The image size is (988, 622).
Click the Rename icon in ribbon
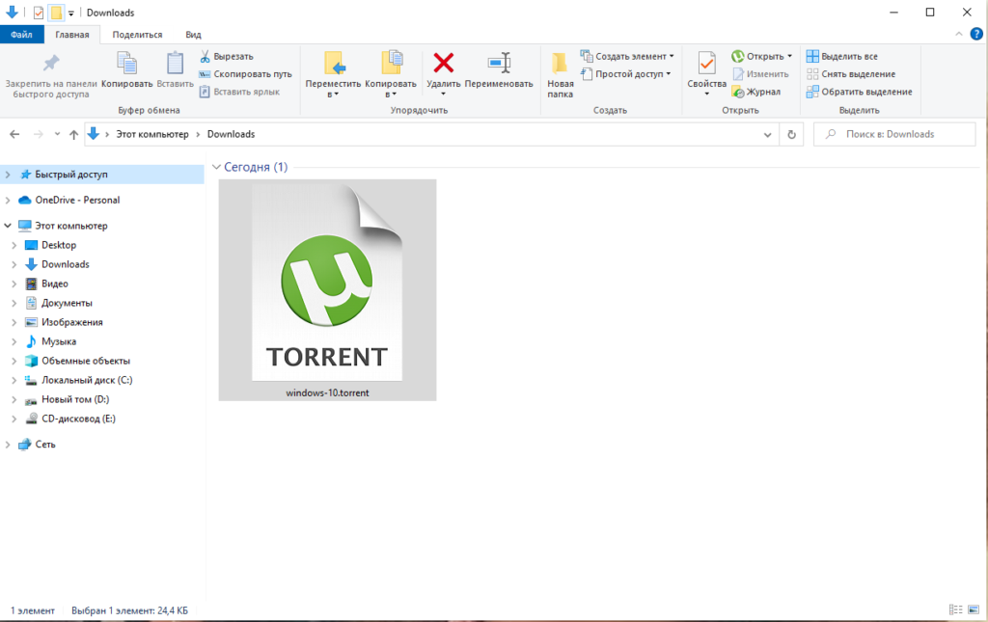[x=499, y=65]
